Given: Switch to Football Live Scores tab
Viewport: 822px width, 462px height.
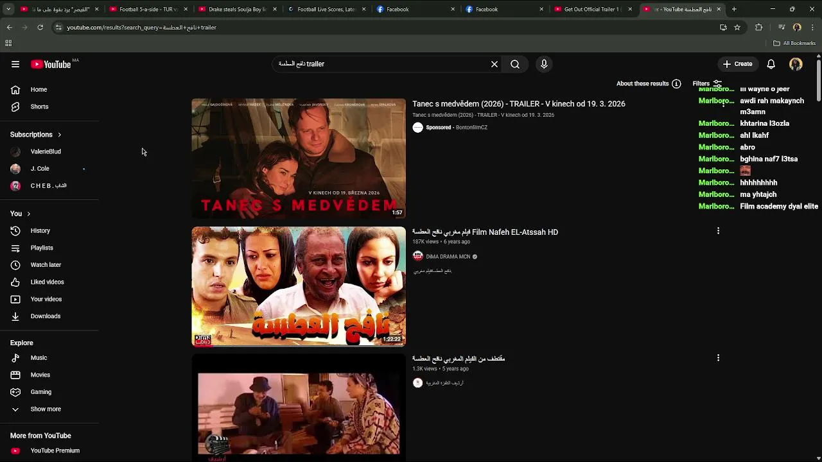Looking at the screenshot, I should pos(326,9).
